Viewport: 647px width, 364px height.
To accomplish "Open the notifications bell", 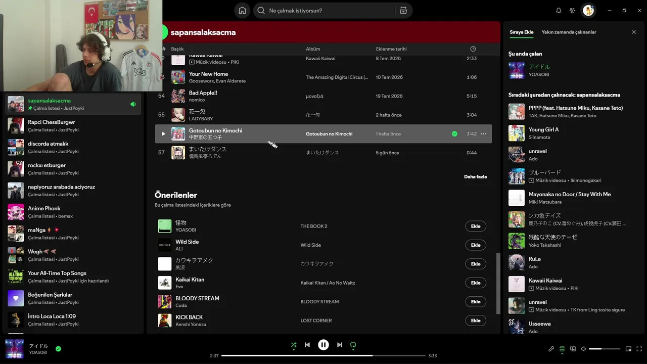I will click(559, 11).
